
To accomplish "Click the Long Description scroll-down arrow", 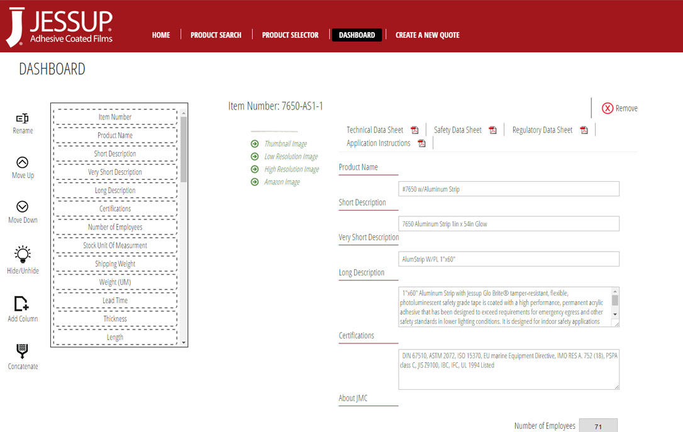I will (x=615, y=314).
